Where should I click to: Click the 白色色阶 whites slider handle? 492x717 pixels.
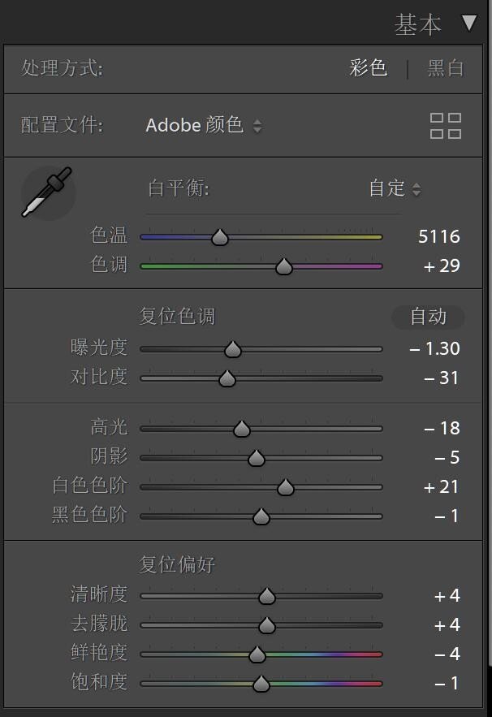[x=285, y=488]
